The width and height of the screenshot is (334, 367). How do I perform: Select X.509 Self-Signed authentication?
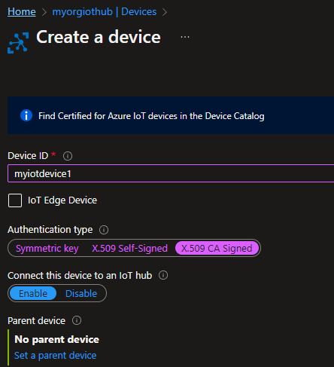[129, 249]
